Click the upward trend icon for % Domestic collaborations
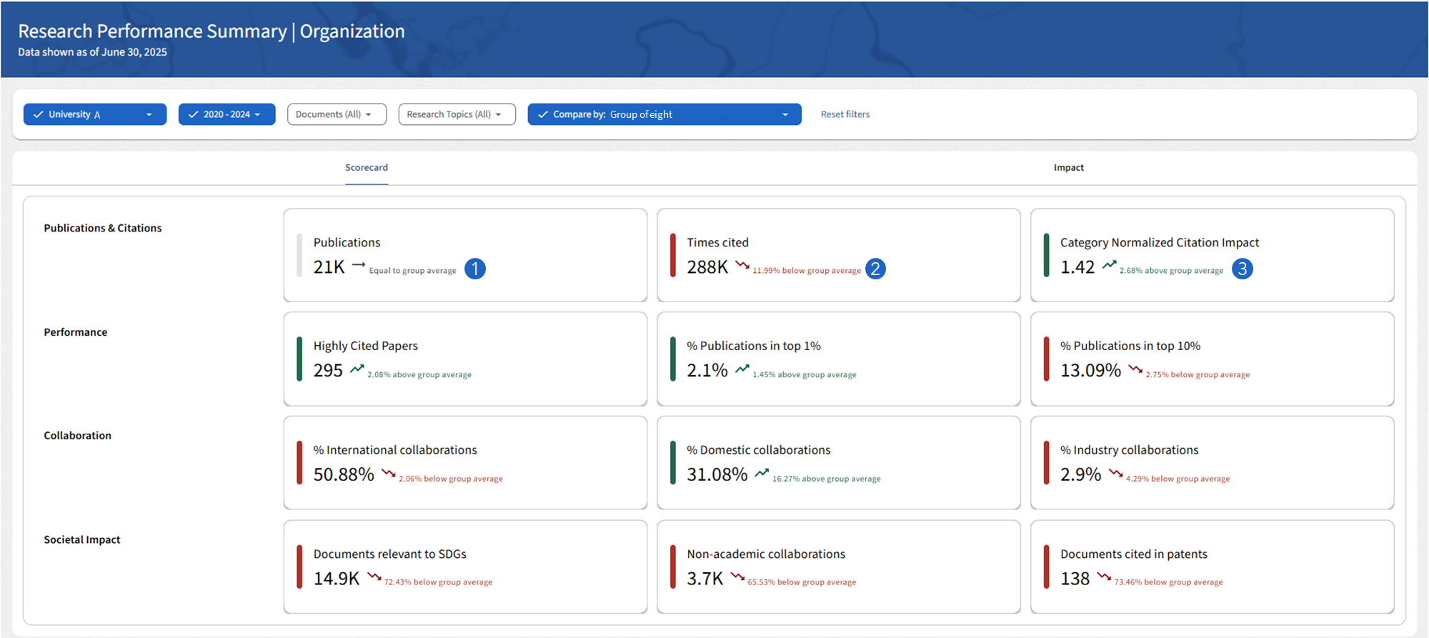1429x638 pixels. pos(762,472)
